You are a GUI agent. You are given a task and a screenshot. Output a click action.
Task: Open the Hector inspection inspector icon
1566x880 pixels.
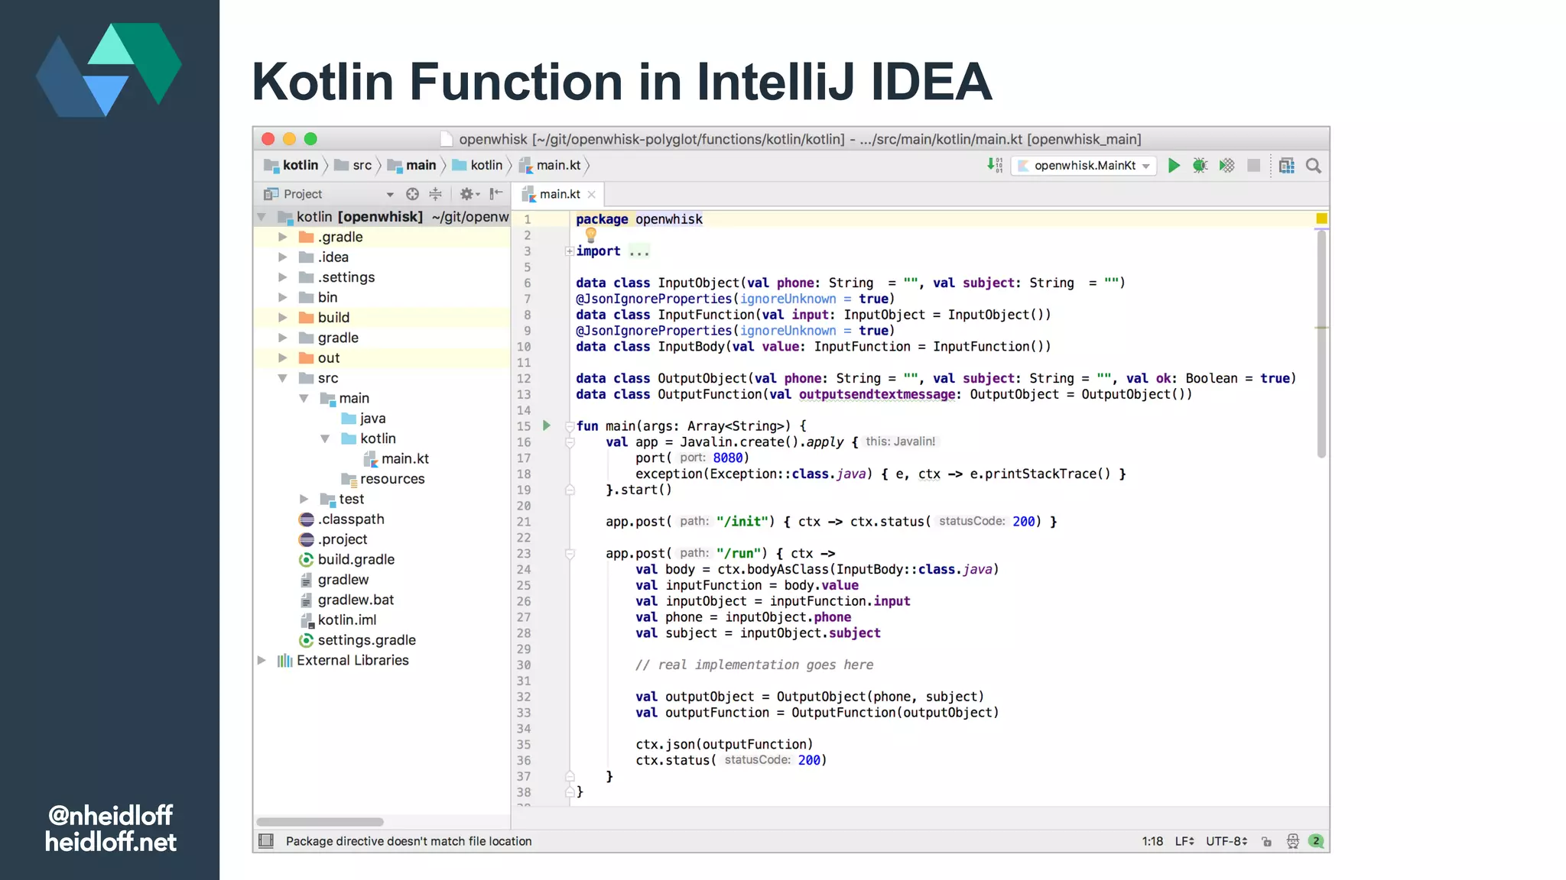[x=1292, y=841]
